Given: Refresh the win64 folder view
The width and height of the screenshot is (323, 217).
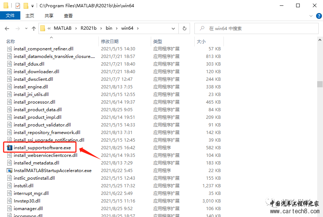Looking at the screenshot, I should pyautogui.click(x=185, y=28).
